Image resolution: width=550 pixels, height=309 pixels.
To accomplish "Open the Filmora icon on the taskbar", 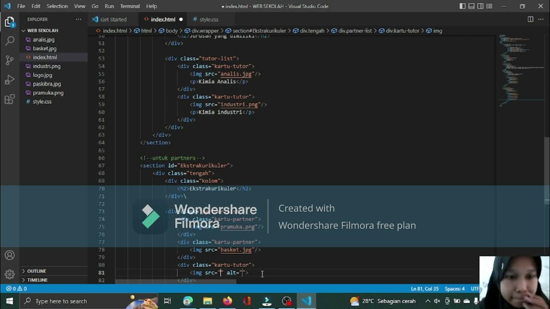I will coord(267,301).
